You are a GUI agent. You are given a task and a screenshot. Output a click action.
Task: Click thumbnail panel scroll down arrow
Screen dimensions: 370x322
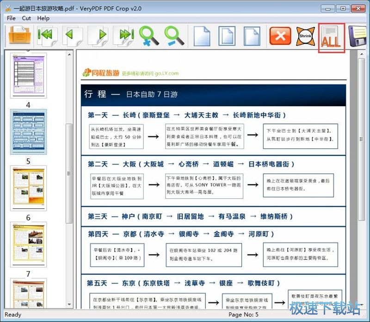pyautogui.click(x=69, y=304)
